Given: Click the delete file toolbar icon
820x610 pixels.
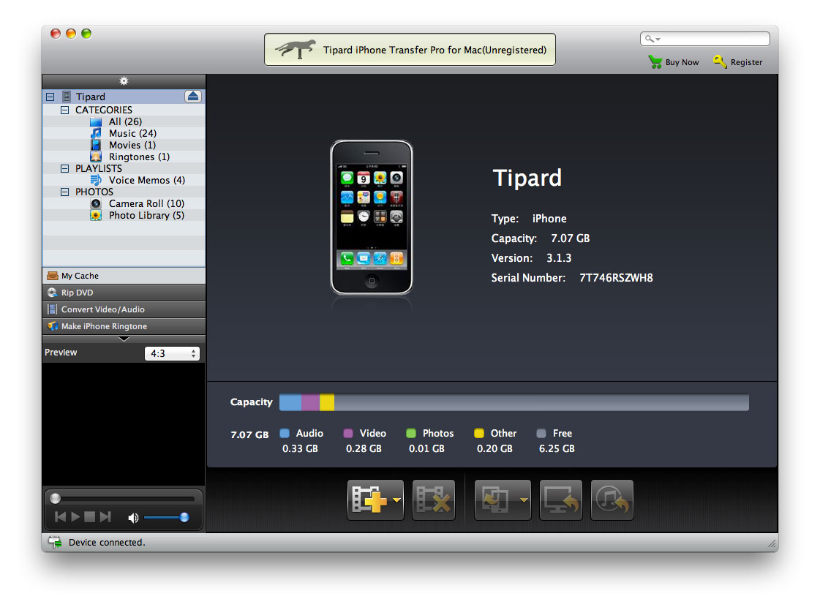Looking at the screenshot, I should [433, 500].
